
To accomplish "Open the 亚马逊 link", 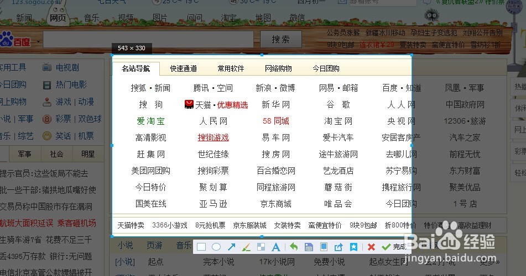I will (x=213, y=204).
